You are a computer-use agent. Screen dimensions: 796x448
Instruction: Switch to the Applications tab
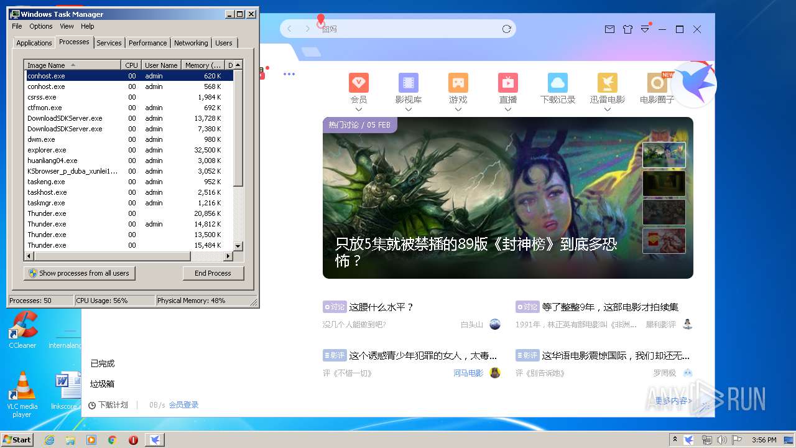[34, 43]
